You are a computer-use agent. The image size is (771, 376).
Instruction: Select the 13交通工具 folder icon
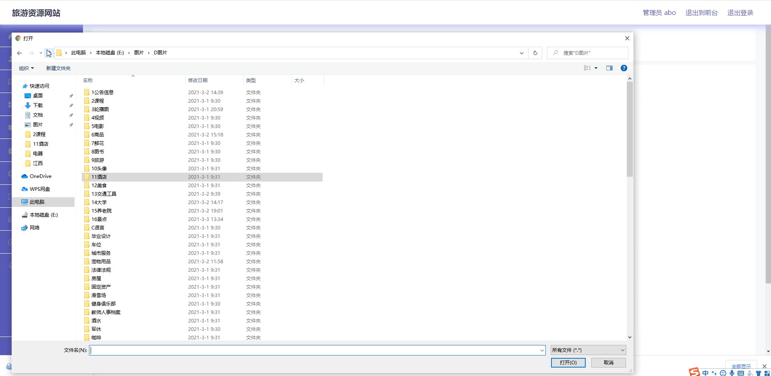pyautogui.click(x=87, y=194)
